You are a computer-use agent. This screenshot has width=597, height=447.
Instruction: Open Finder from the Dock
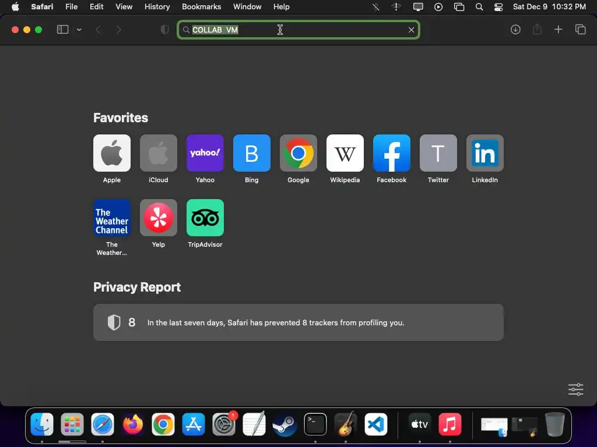pos(42,424)
